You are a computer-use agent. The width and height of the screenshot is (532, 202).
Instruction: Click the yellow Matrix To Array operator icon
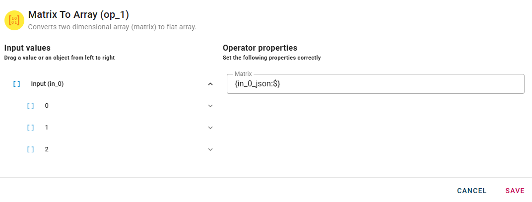[x=14, y=20]
